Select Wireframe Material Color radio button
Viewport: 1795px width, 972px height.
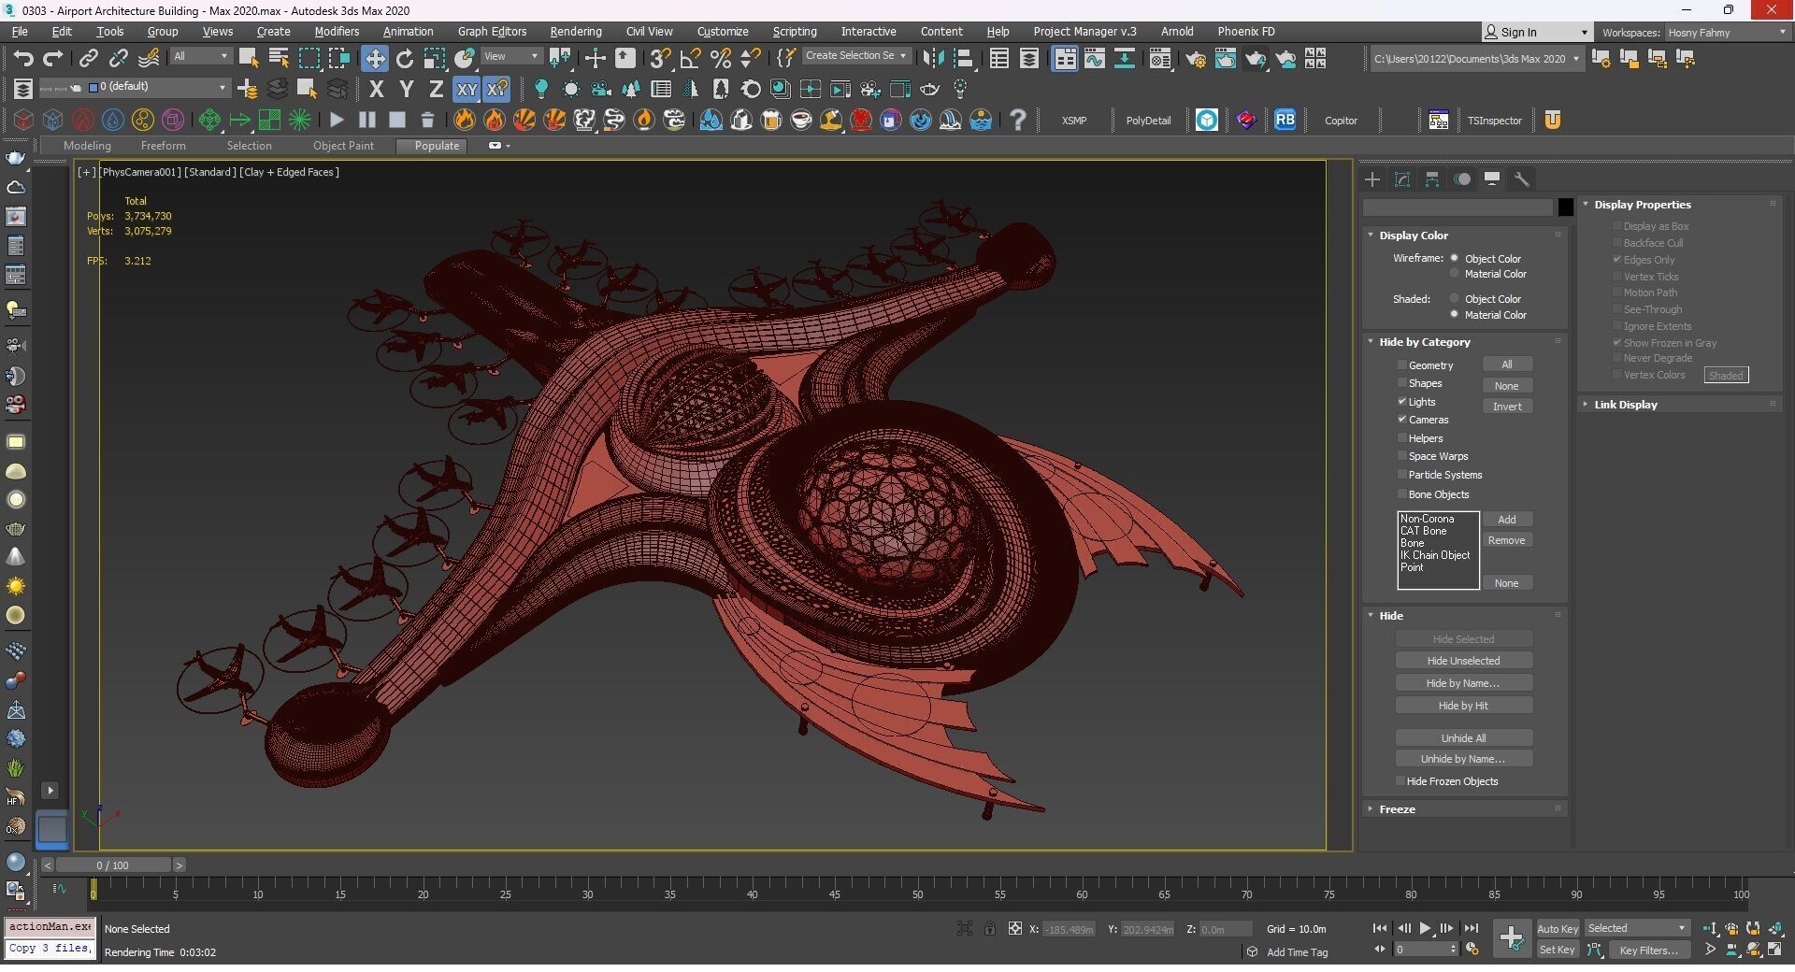pos(1454,274)
